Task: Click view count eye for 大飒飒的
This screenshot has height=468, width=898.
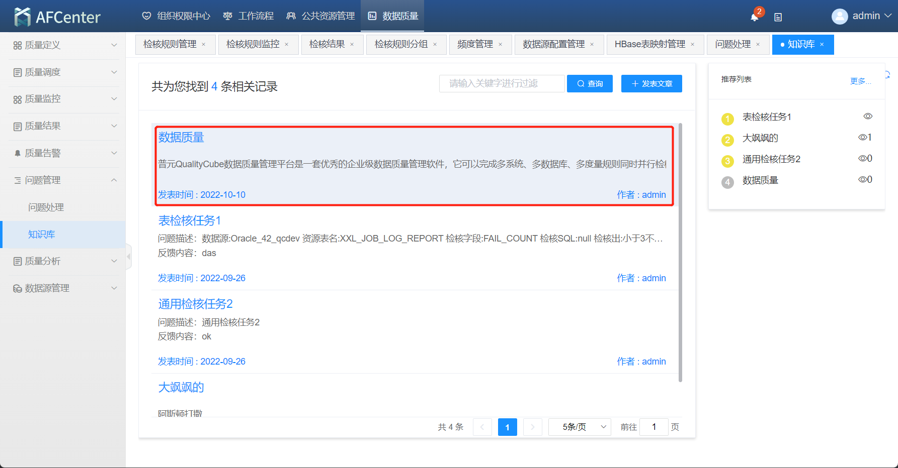Action: 862,138
